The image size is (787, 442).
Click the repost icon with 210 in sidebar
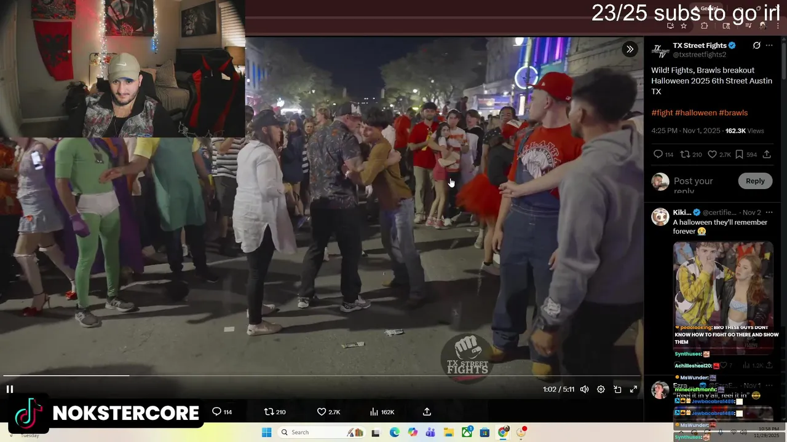[x=690, y=155]
